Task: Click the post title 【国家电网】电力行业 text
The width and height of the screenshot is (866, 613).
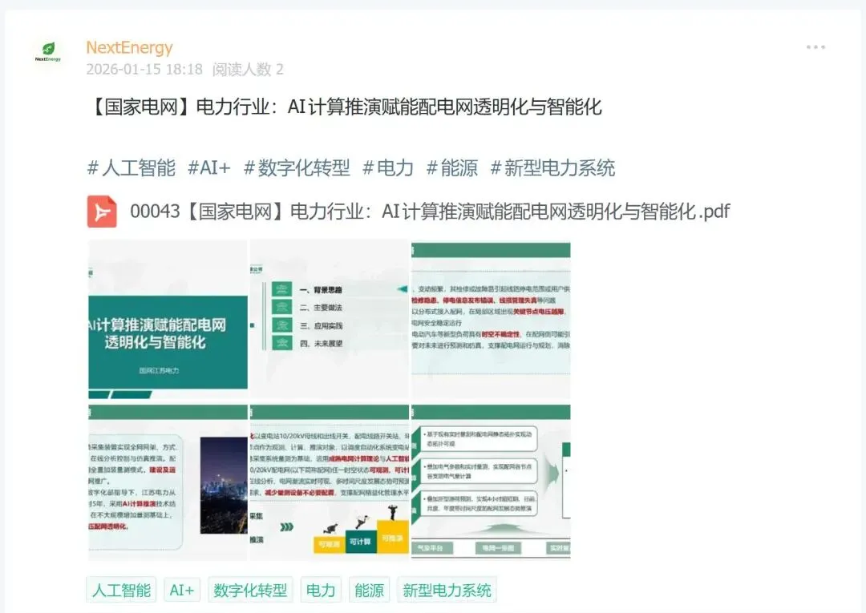Action: (344, 107)
